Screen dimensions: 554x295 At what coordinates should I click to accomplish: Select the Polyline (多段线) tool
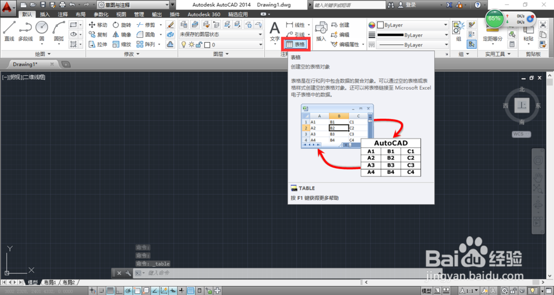[x=25, y=30]
